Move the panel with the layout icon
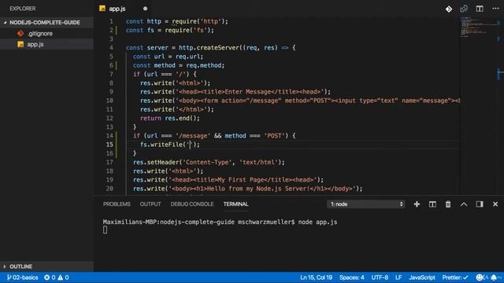The height and width of the screenshot is (283, 504). [x=480, y=204]
